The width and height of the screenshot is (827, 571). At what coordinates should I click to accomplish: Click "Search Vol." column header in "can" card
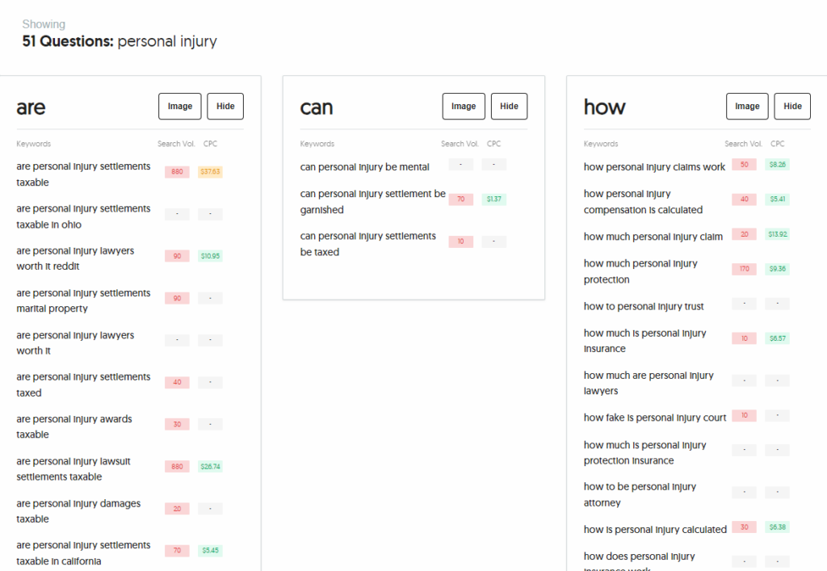click(x=459, y=144)
